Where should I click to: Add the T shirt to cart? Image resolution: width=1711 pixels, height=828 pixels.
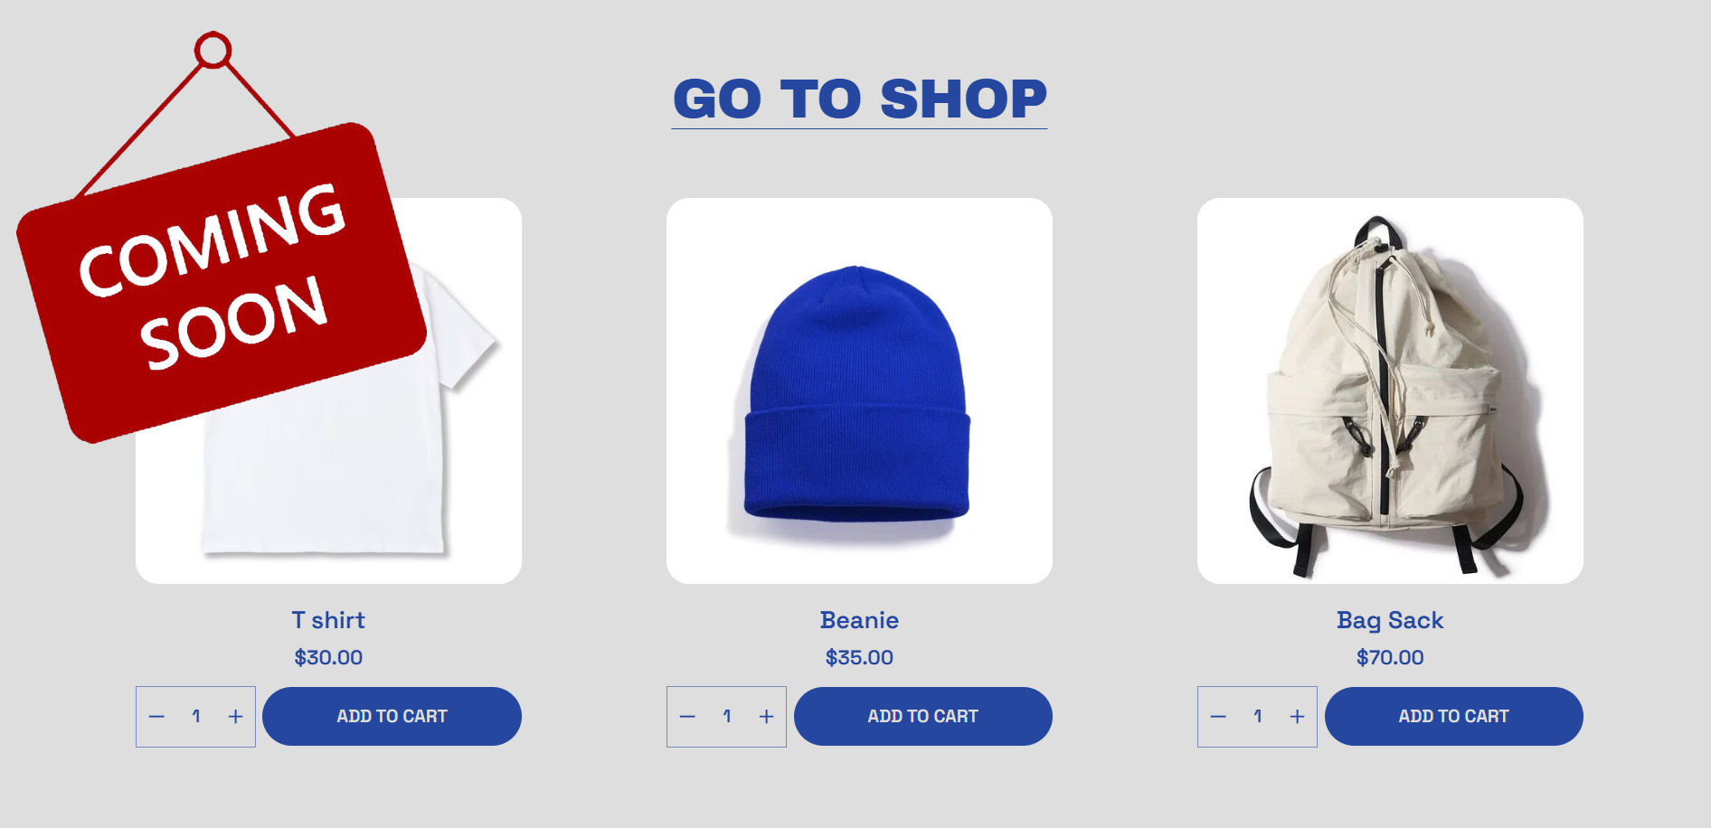[392, 717]
